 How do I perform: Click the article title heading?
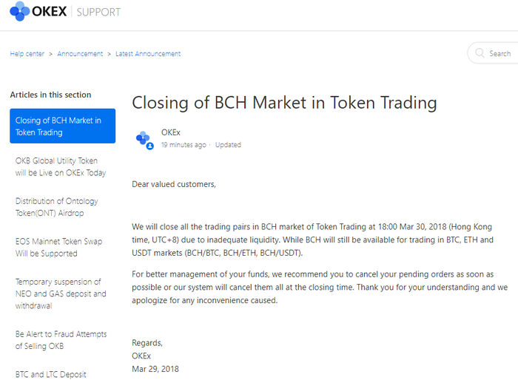[x=284, y=102]
